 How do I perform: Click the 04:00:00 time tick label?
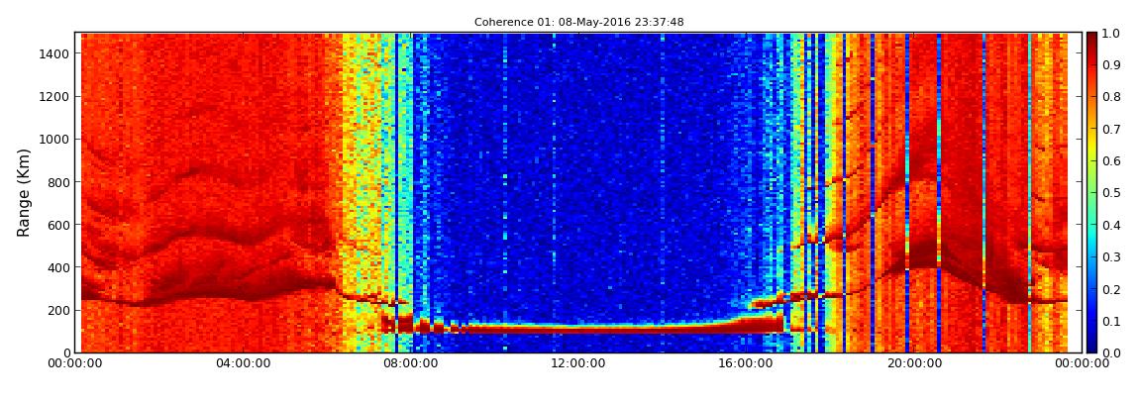pyautogui.click(x=243, y=363)
